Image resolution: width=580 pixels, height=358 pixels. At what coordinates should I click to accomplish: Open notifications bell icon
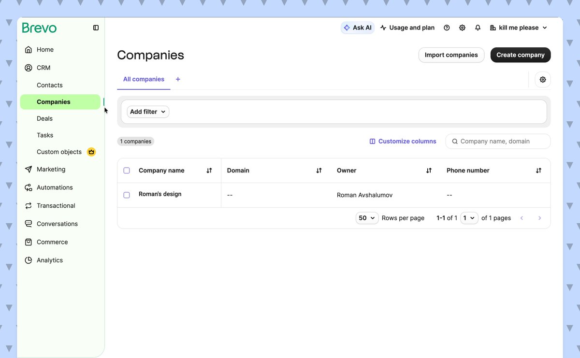pyautogui.click(x=478, y=28)
